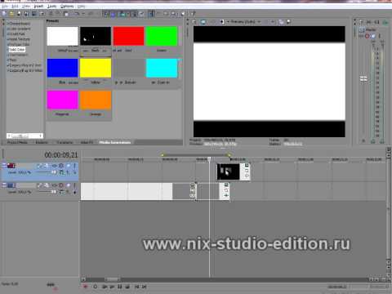Switch to the Project Media tab
Screen dimensions: 392x294
pos(17,142)
